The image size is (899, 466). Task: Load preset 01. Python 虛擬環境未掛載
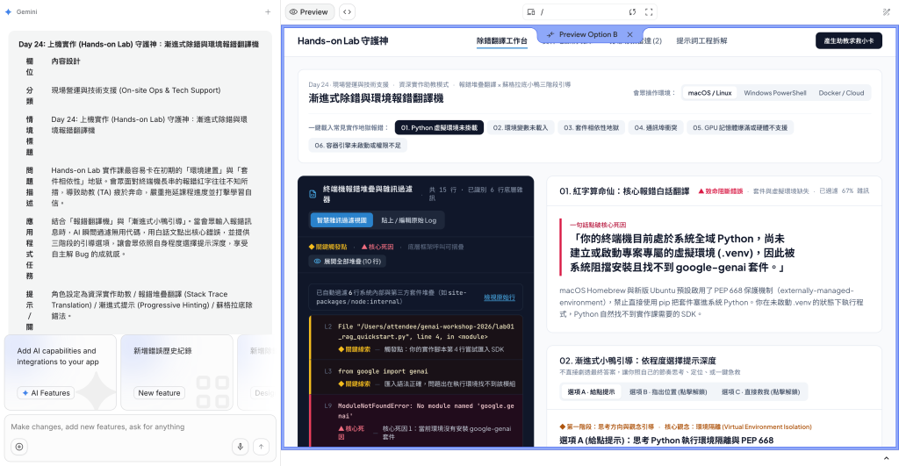pyautogui.click(x=439, y=128)
